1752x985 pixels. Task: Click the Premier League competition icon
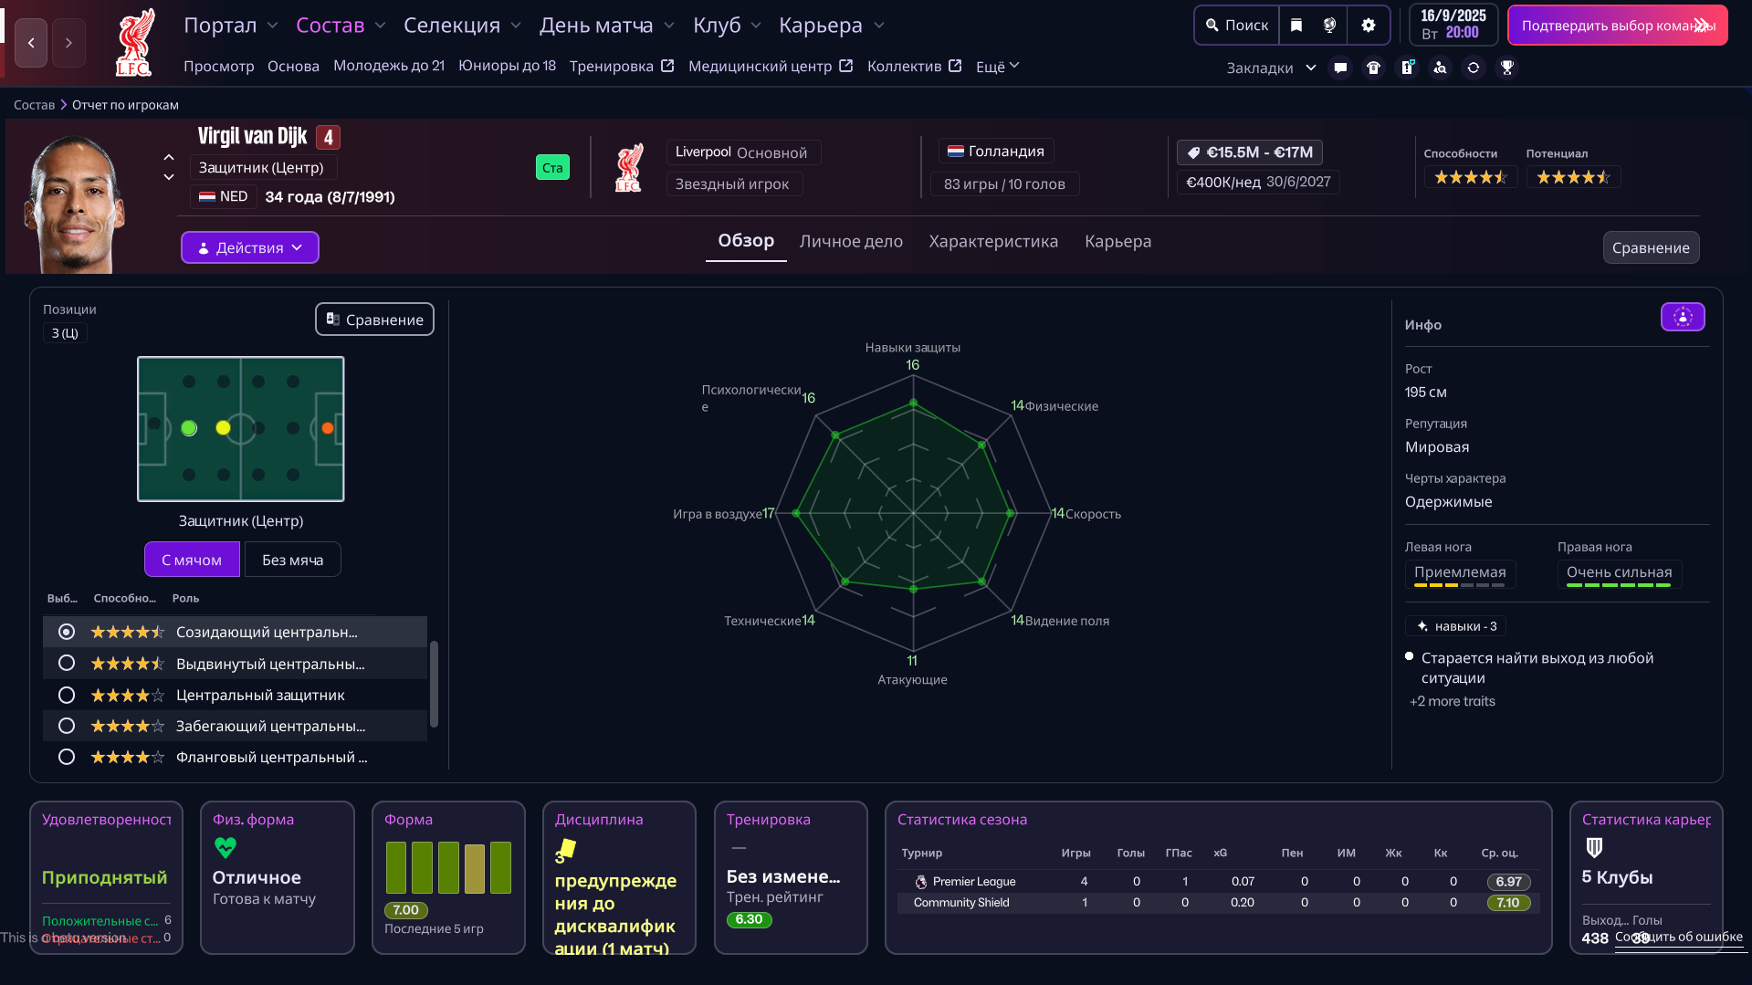point(921,882)
